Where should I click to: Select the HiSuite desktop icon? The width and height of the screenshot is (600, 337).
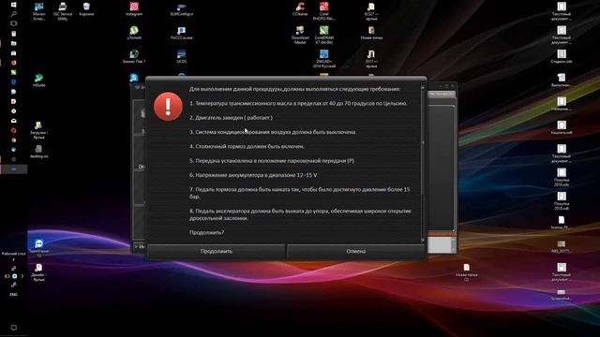coord(38,81)
